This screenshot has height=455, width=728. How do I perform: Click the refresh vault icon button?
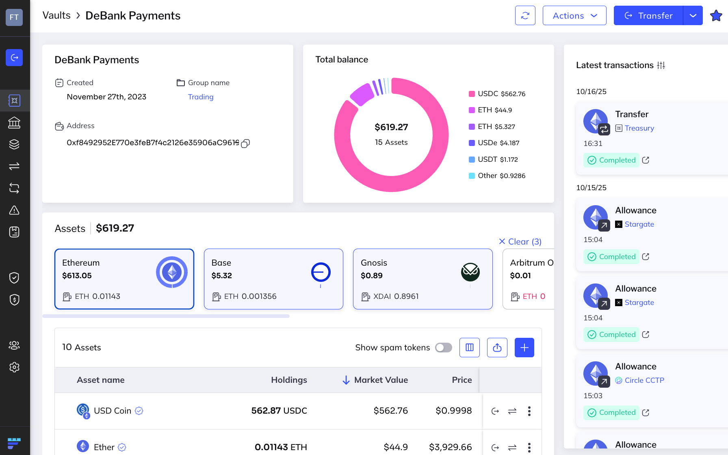coord(525,15)
